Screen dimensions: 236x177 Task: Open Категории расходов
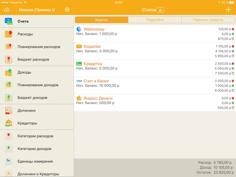click(x=37, y=136)
